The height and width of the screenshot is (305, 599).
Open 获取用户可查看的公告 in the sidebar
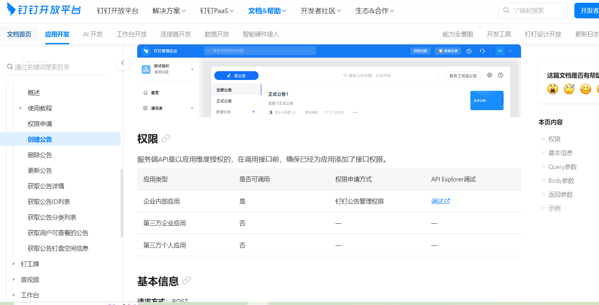58,233
